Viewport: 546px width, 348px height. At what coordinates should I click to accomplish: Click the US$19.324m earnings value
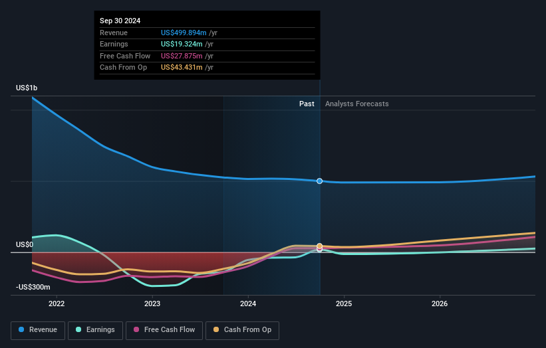tap(182, 44)
